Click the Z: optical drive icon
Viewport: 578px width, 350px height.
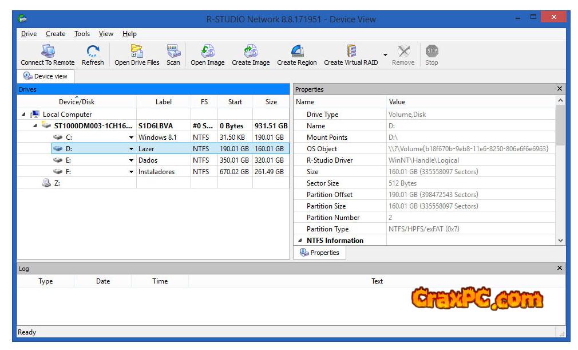tap(46, 183)
